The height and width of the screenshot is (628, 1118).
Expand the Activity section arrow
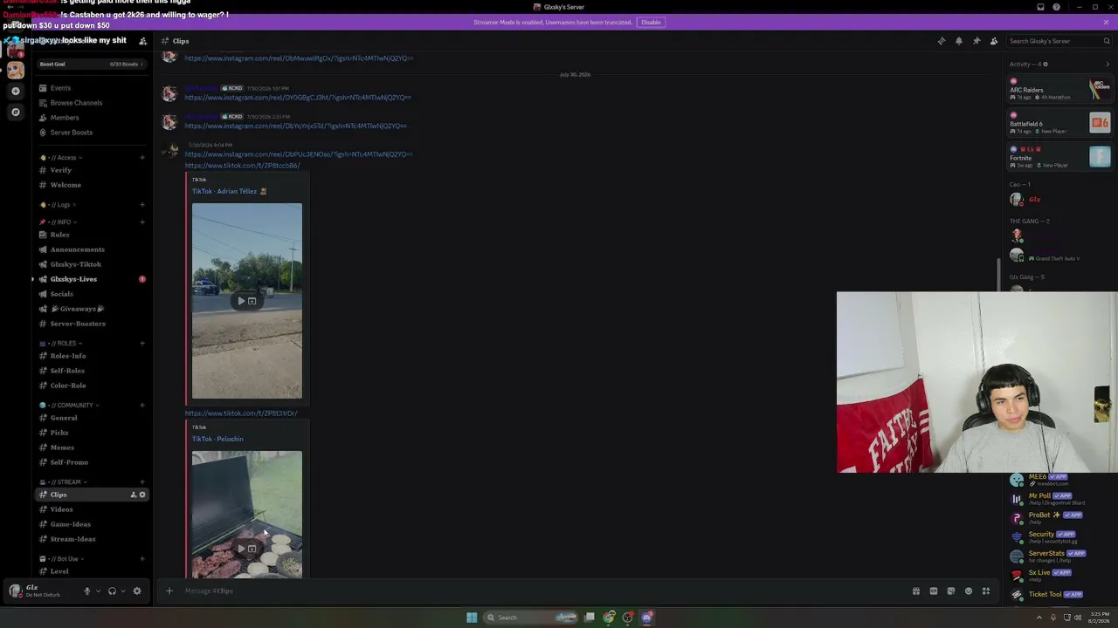[1108, 64]
